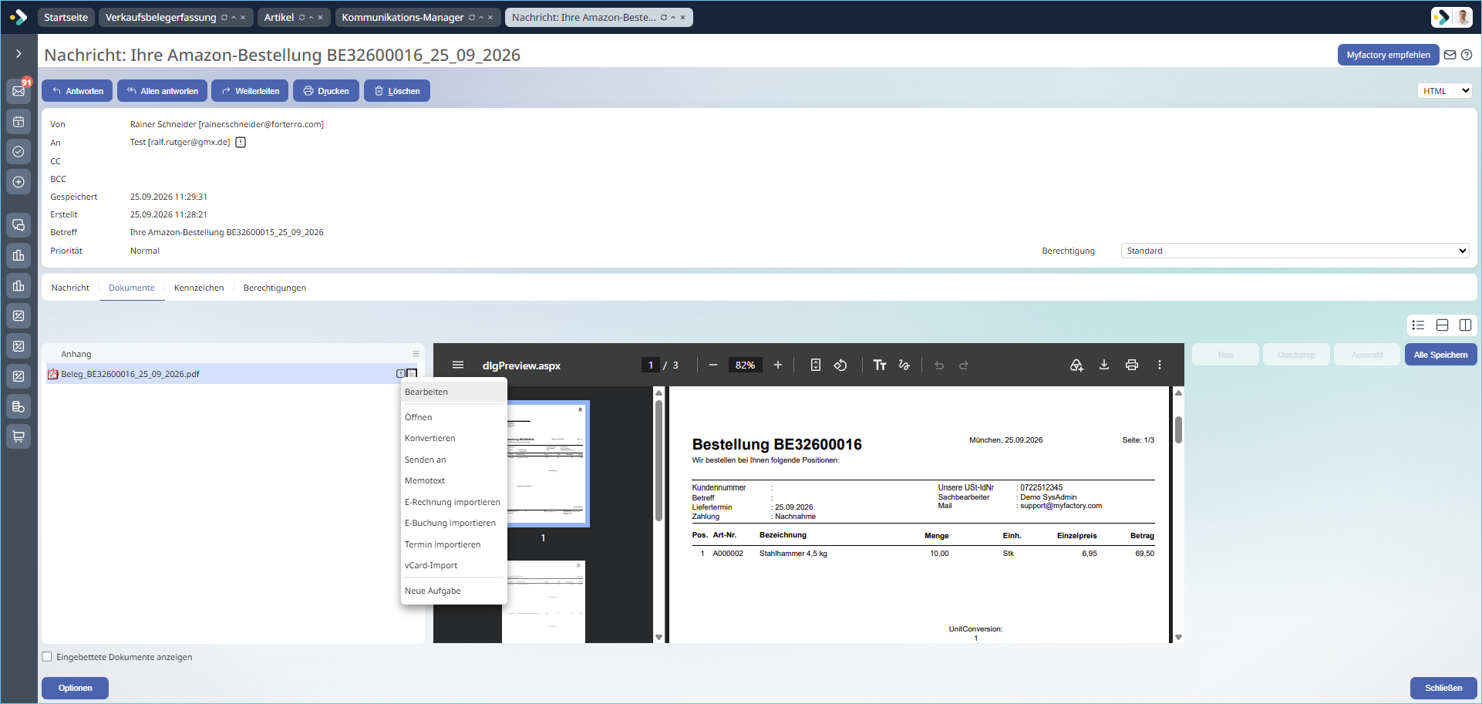Click the Schließen button
1482x704 pixels.
pyautogui.click(x=1443, y=688)
